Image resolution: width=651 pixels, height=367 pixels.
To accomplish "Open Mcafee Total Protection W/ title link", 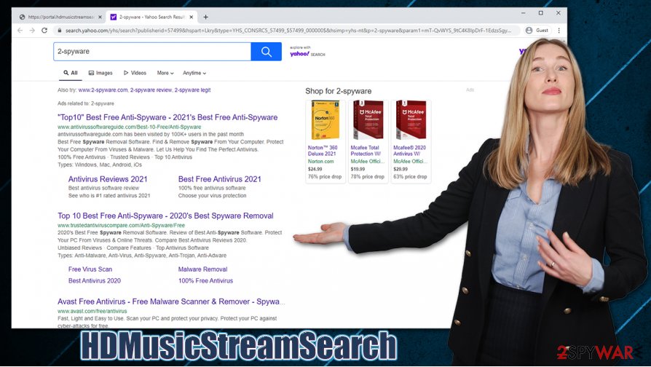I will point(366,150).
